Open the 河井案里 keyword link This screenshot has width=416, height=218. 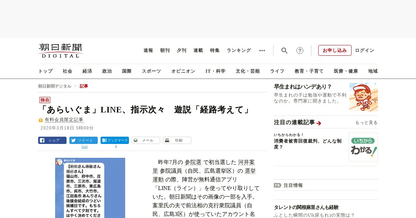tap(246, 162)
